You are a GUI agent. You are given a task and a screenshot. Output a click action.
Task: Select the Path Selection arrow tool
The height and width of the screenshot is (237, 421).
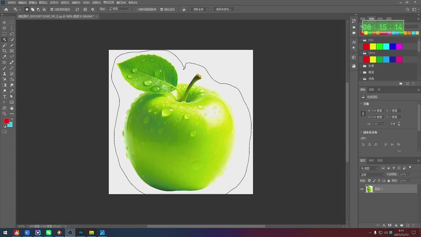12,96
